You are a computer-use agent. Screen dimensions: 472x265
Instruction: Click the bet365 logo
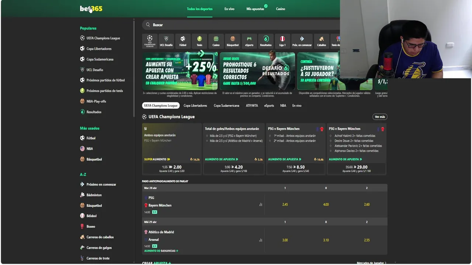pos(91,8)
